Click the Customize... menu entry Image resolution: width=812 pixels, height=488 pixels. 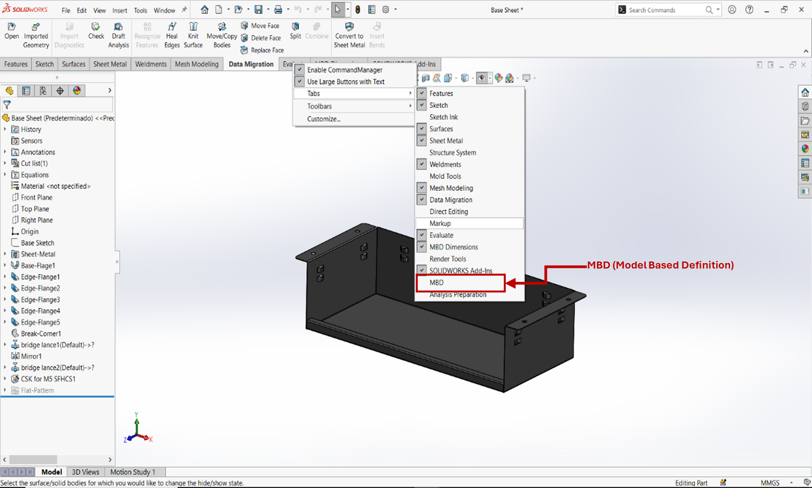click(x=324, y=119)
